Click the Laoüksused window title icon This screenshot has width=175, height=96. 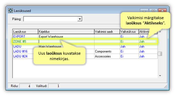11,11
